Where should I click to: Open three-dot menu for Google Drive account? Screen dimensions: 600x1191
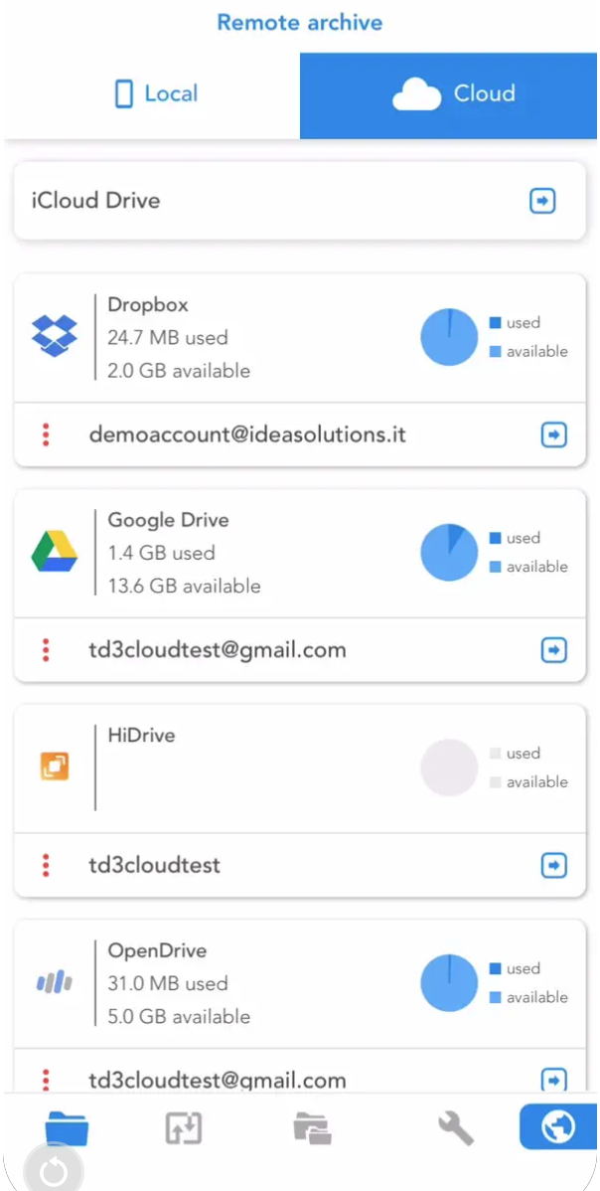pyautogui.click(x=46, y=650)
